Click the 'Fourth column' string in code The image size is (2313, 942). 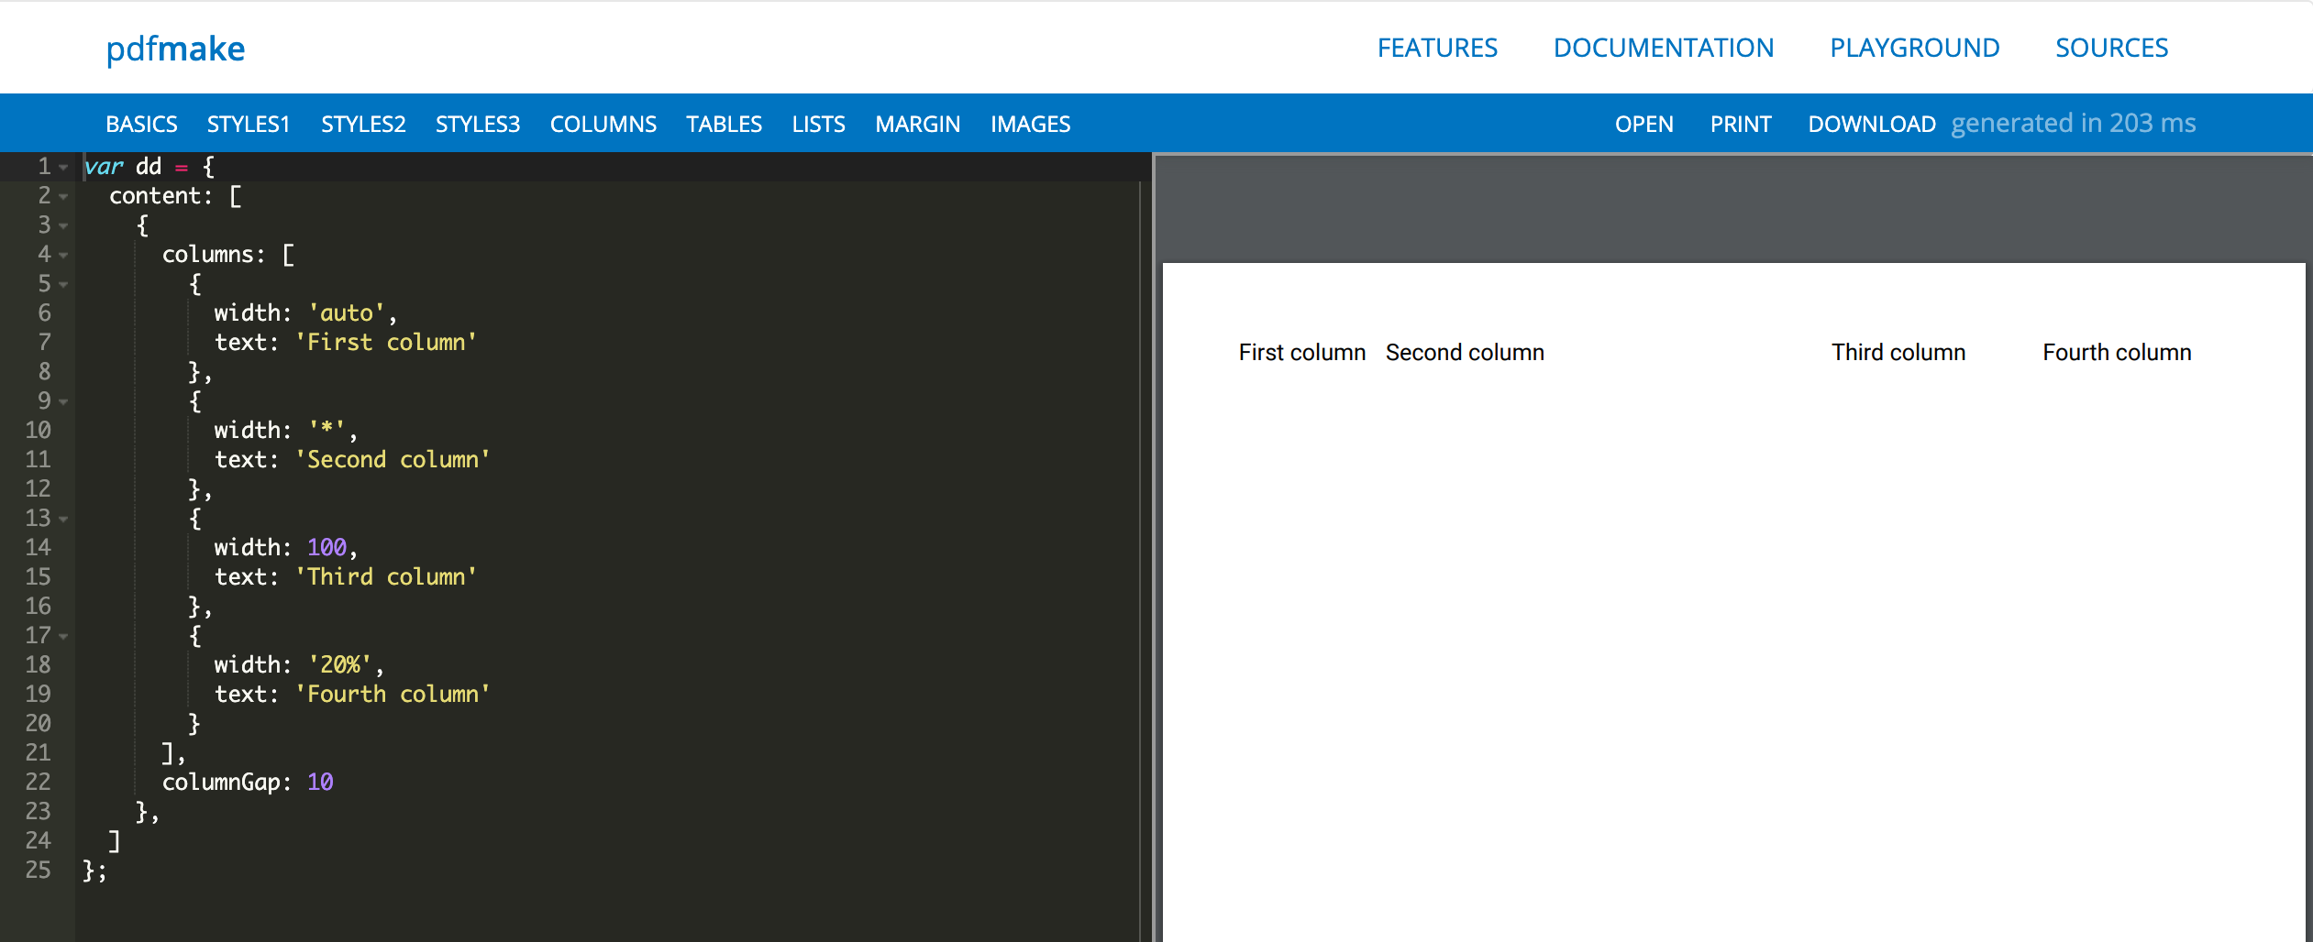click(x=392, y=695)
